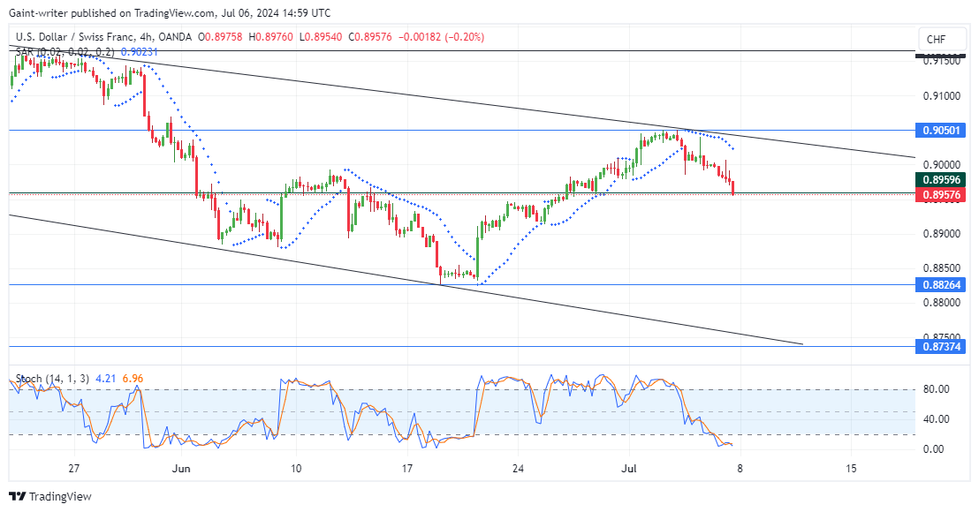979x512 pixels.
Task: Click the 0.88000 price scale value
Action: coord(942,303)
